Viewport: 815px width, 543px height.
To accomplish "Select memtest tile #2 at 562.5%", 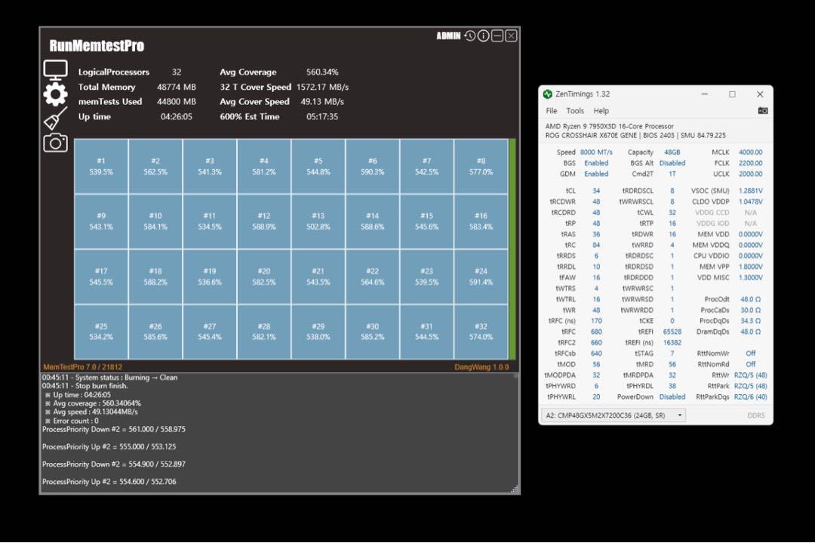I will 155,166.
